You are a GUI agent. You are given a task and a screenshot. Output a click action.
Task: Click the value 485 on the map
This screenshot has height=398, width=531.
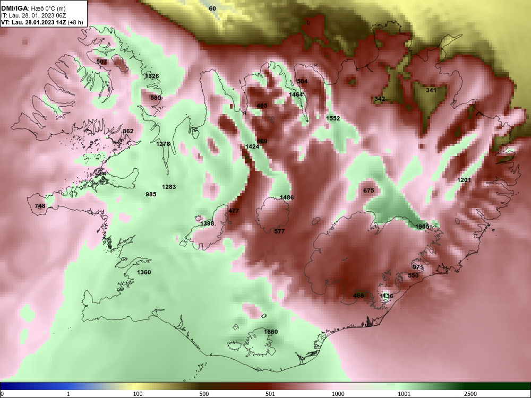click(x=262, y=106)
